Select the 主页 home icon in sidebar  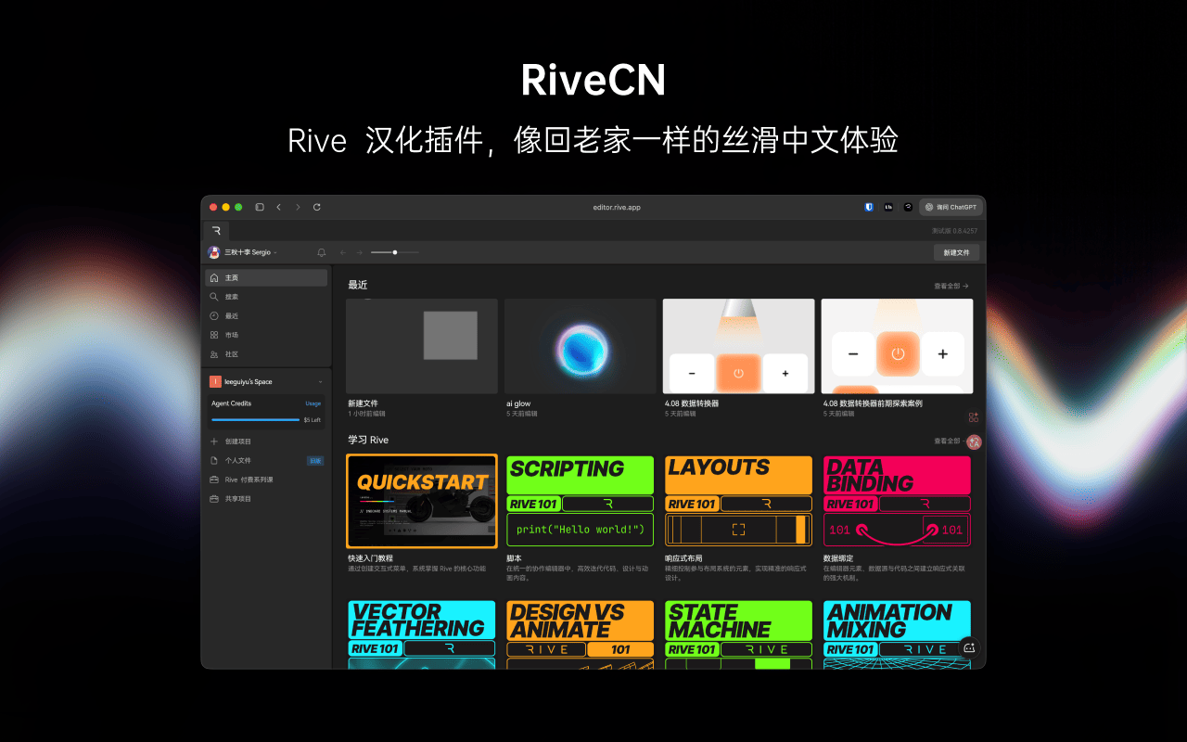tap(214, 276)
